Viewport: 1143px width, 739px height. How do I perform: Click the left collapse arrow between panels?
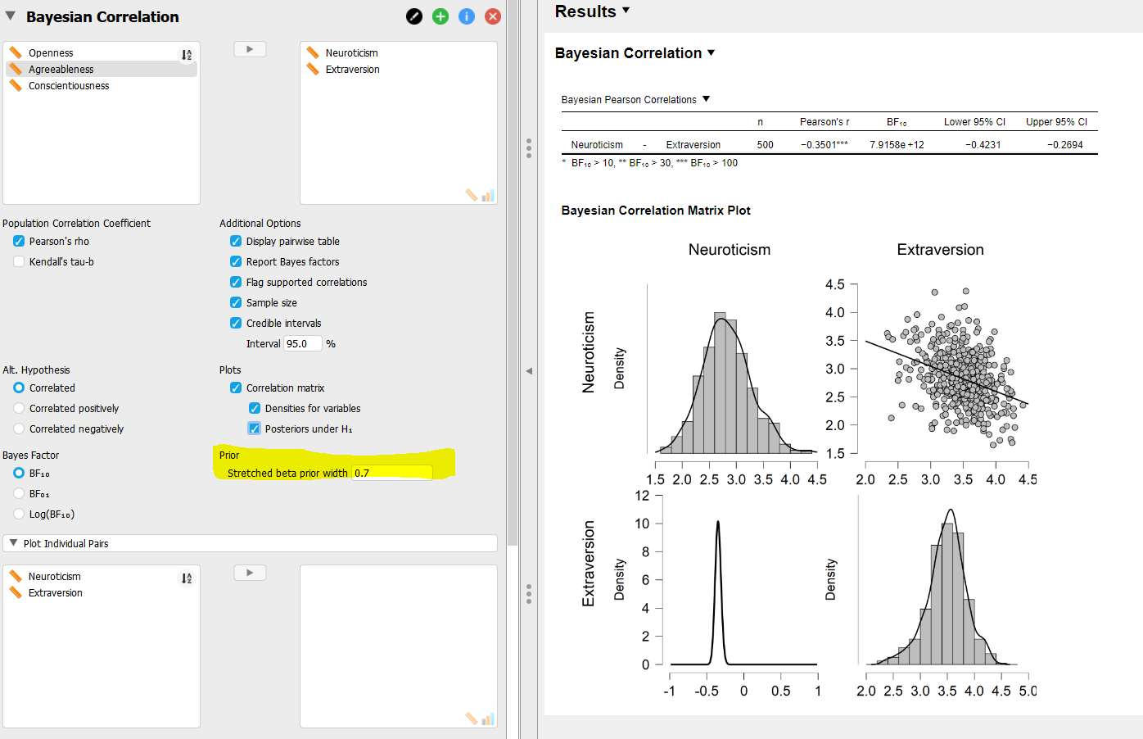point(530,370)
